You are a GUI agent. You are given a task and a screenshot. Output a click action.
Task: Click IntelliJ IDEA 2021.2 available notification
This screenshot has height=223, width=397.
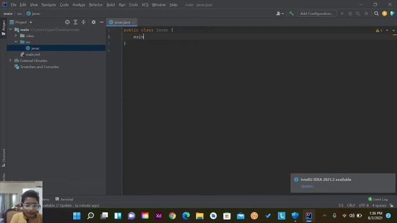(326, 180)
